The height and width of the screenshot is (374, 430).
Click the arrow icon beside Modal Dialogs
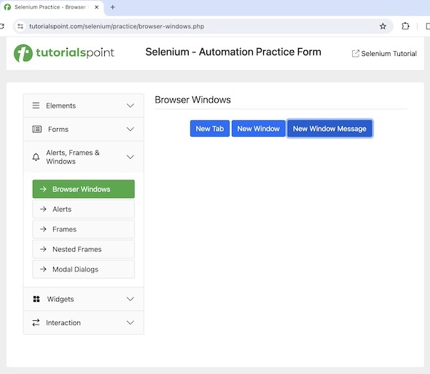[x=43, y=269]
